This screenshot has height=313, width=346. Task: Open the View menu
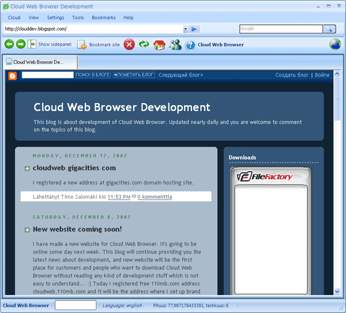coord(34,18)
